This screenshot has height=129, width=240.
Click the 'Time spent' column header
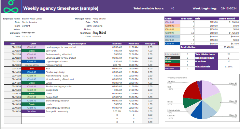150,44
